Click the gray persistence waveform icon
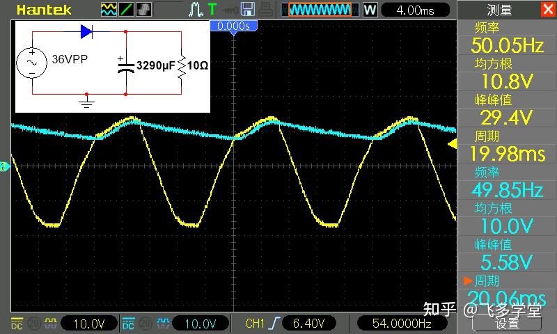The image size is (557, 334). tap(144, 10)
